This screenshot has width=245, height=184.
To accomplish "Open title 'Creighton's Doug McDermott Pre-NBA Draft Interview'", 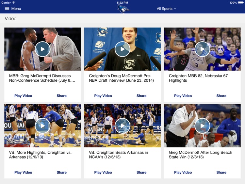I will 122,78.
